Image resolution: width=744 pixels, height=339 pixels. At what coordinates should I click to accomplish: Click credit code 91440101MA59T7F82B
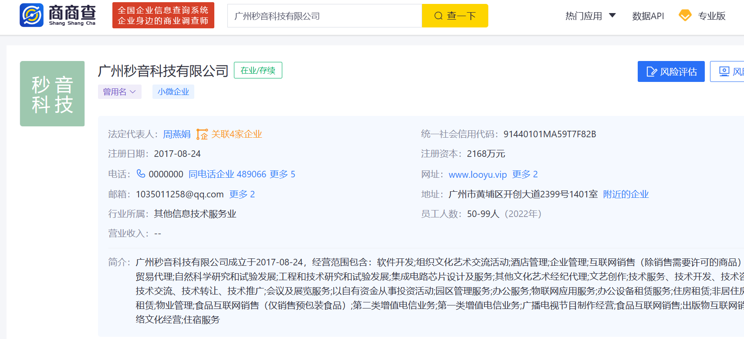pos(550,134)
